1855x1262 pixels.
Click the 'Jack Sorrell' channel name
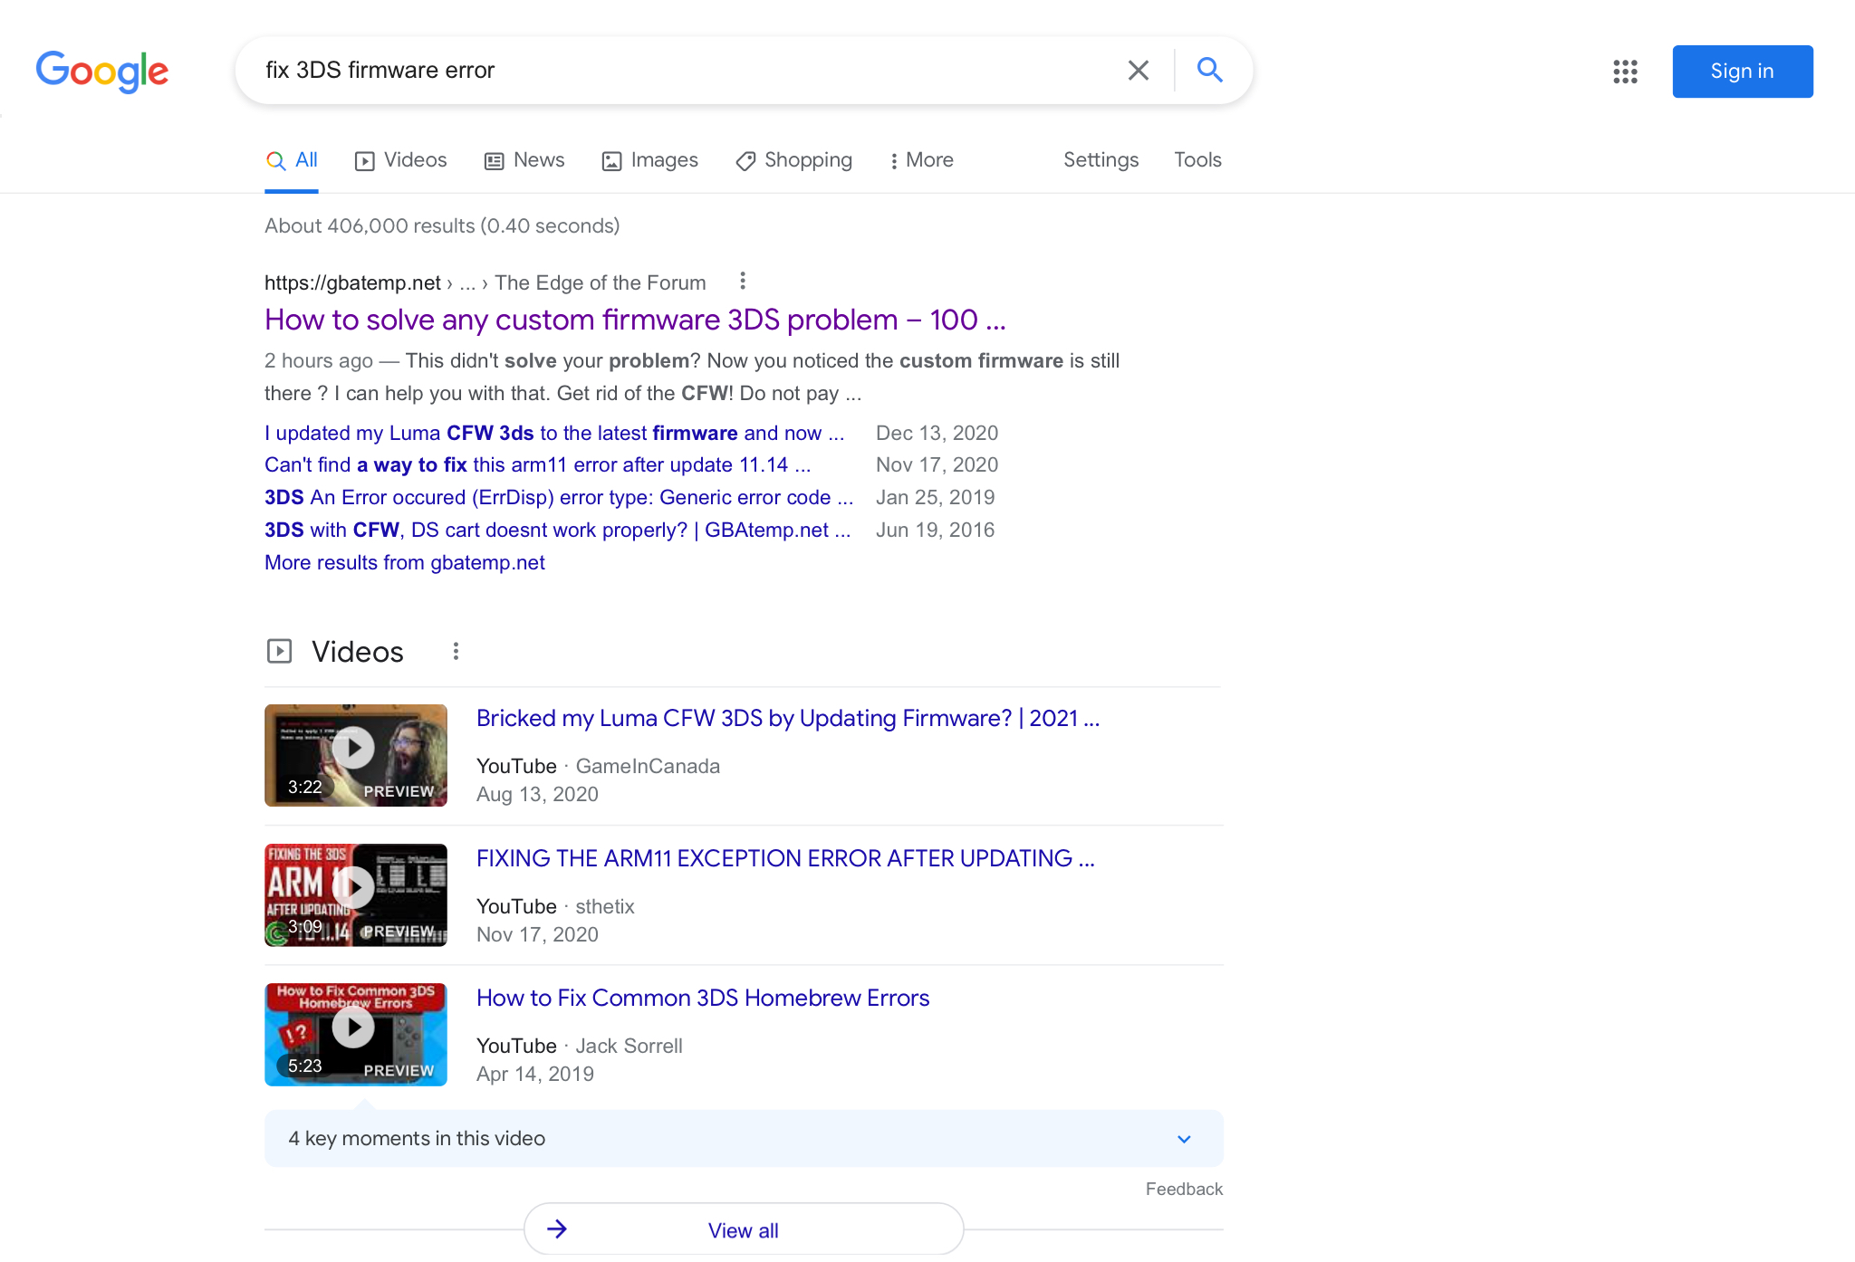click(x=630, y=1046)
